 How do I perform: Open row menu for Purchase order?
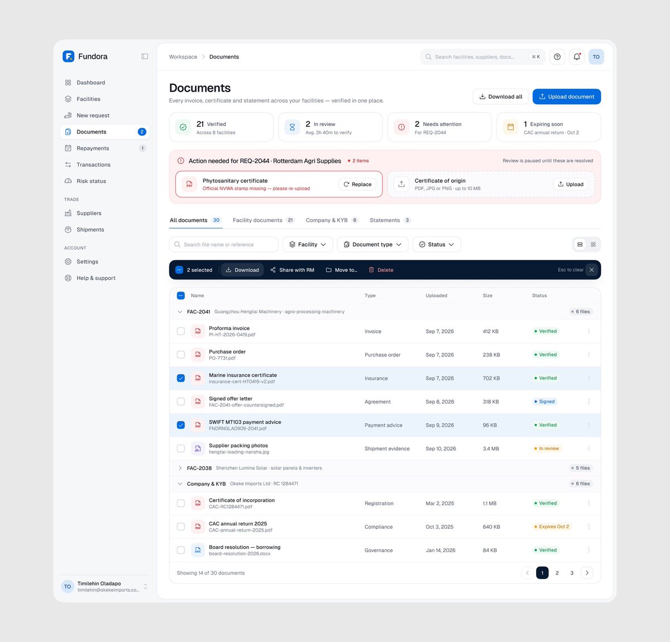[x=588, y=355]
